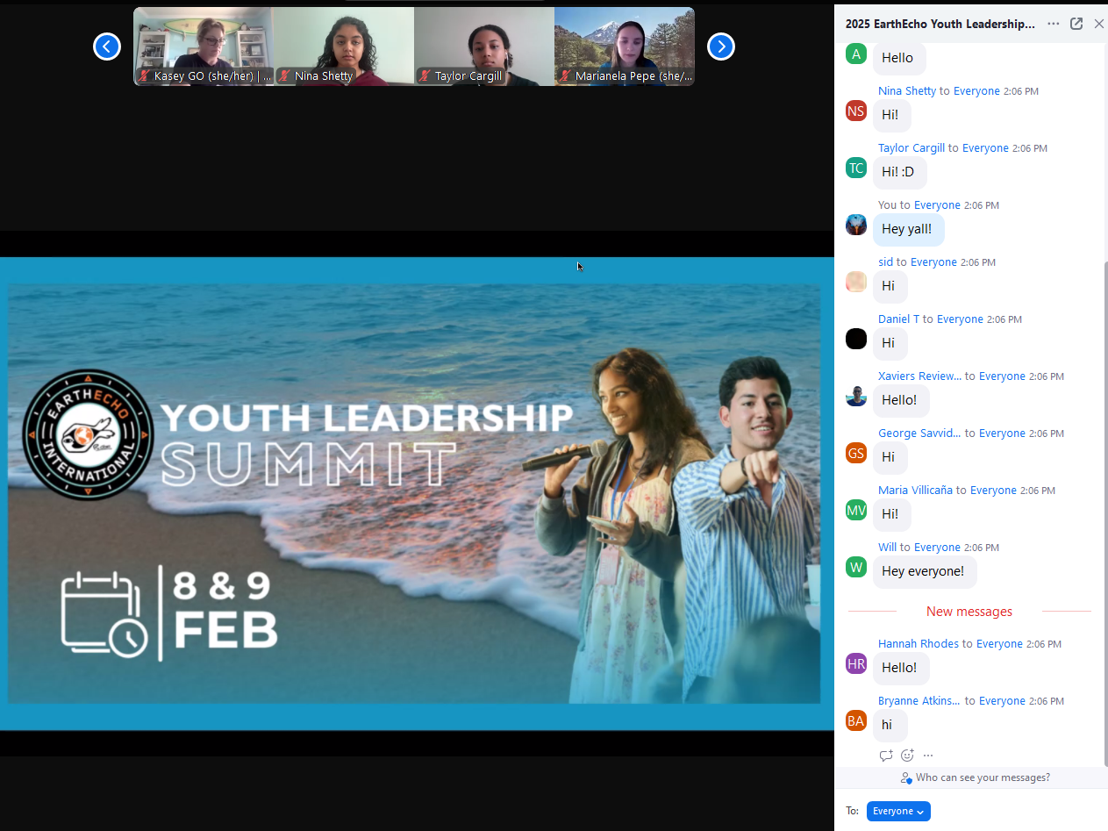
Task: Click the green A avatar
Action: [x=856, y=54]
